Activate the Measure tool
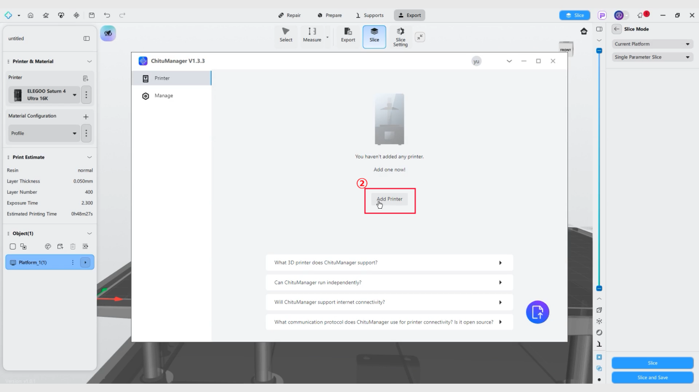This screenshot has height=392, width=699. pyautogui.click(x=312, y=35)
